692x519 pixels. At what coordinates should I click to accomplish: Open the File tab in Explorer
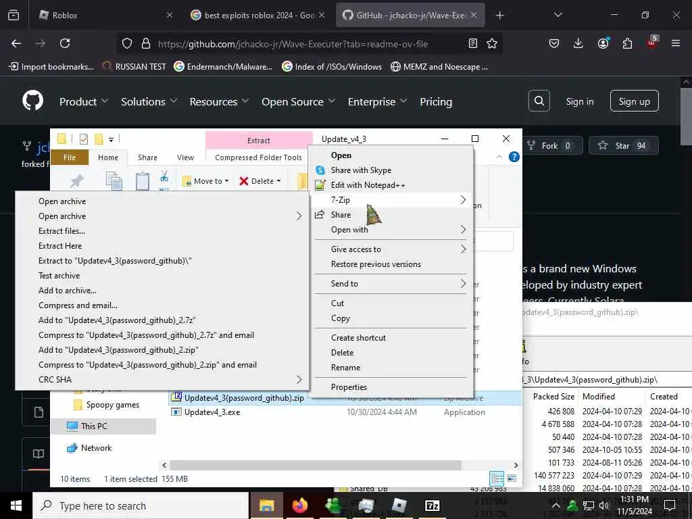click(x=70, y=157)
